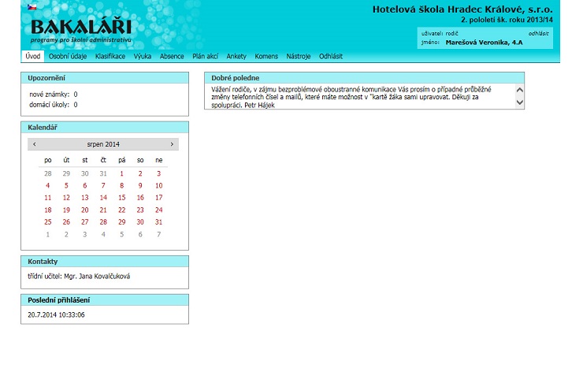Click the Poslední přihlášení panel header

[105, 300]
